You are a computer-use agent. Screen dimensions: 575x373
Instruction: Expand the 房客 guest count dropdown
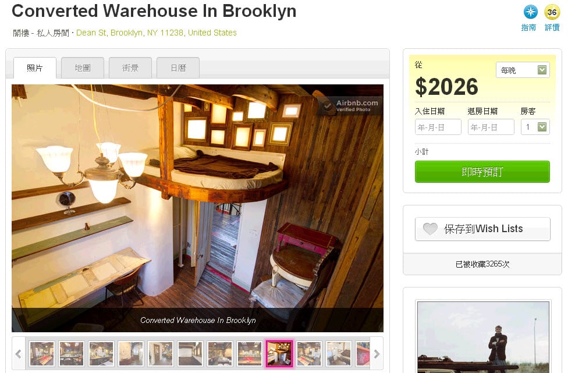coord(535,127)
